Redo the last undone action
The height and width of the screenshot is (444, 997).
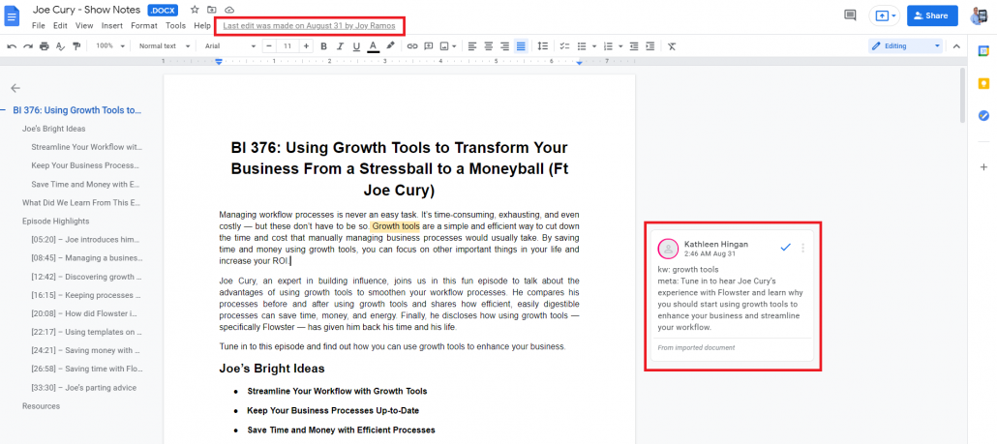pos(28,46)
